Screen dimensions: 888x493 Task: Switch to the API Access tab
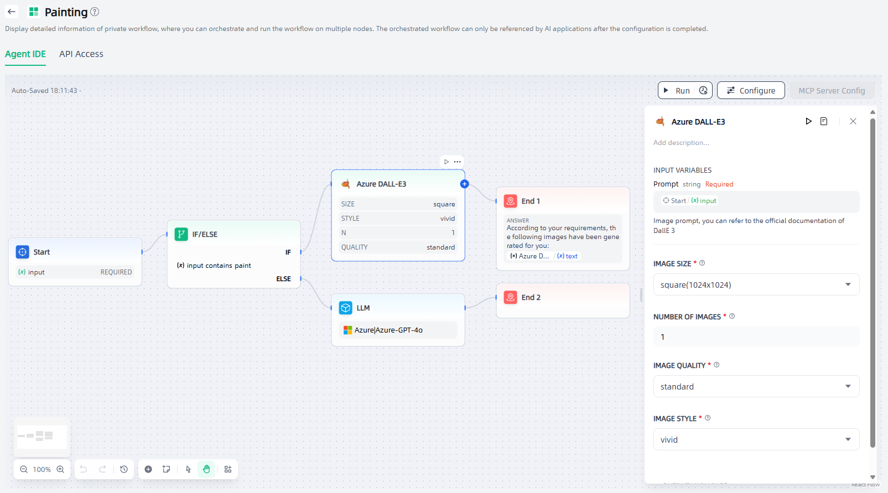pos(81,54)
